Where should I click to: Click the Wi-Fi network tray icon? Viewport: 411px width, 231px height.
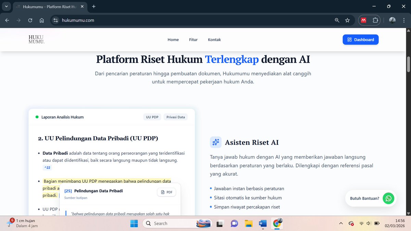coord(361,223)
